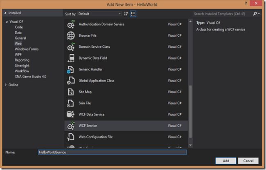Select the Web Configuration File label
Image resolution: width=266 pixels, height=170 pixels.
click(95, 137)
